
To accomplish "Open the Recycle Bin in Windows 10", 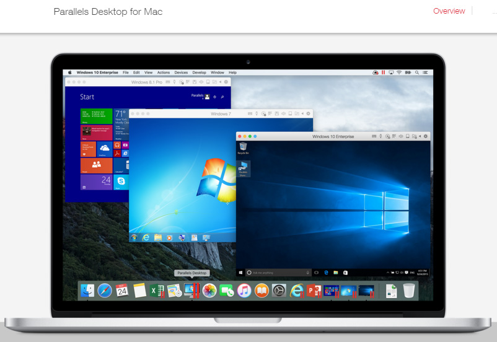I will (243, 148).
